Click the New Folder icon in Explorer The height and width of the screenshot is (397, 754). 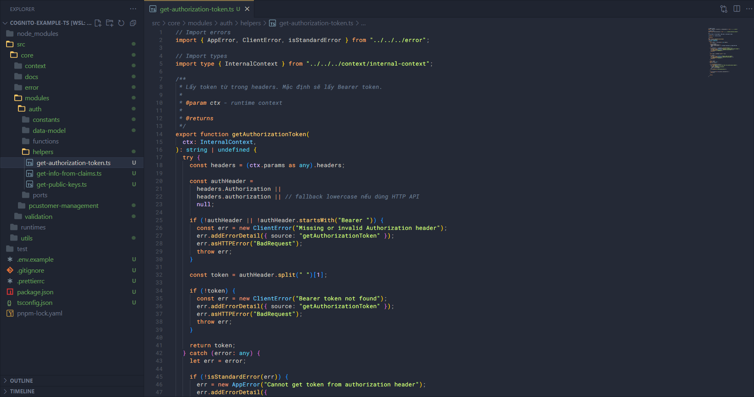coord(109,23)
